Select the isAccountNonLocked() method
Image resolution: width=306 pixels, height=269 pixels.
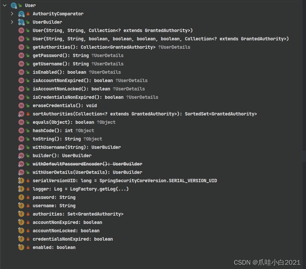(x=71, y=89)
